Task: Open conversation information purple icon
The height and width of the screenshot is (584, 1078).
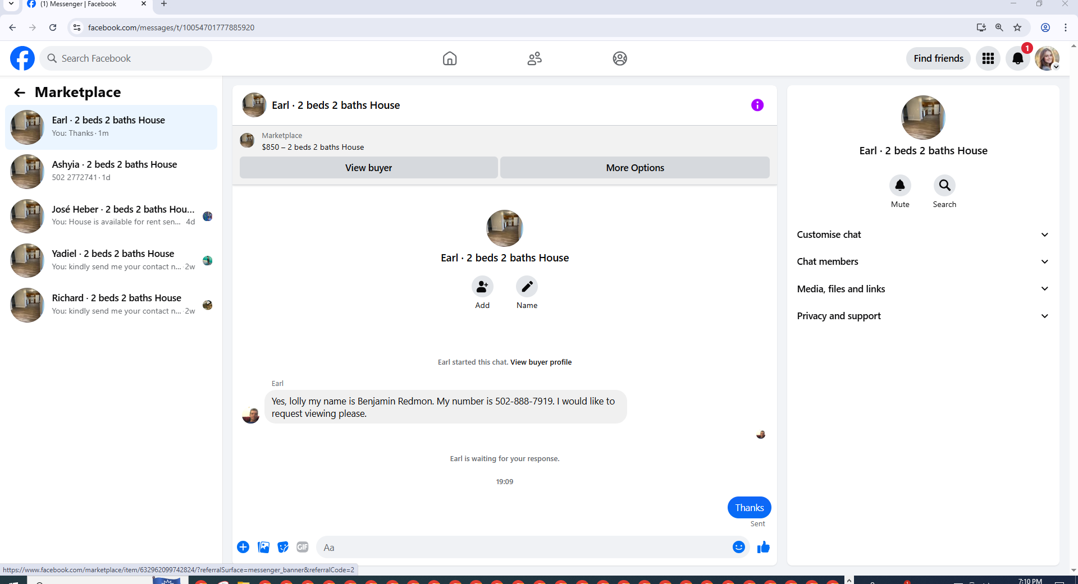Action: [x=757, y=105]
